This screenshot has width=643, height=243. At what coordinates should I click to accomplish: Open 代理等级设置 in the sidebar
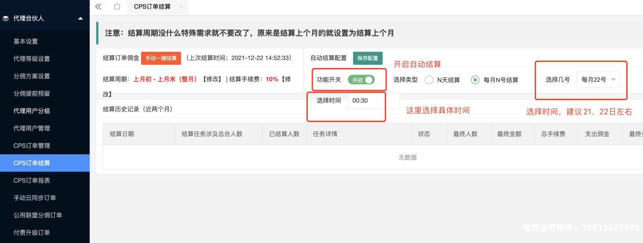32,59
